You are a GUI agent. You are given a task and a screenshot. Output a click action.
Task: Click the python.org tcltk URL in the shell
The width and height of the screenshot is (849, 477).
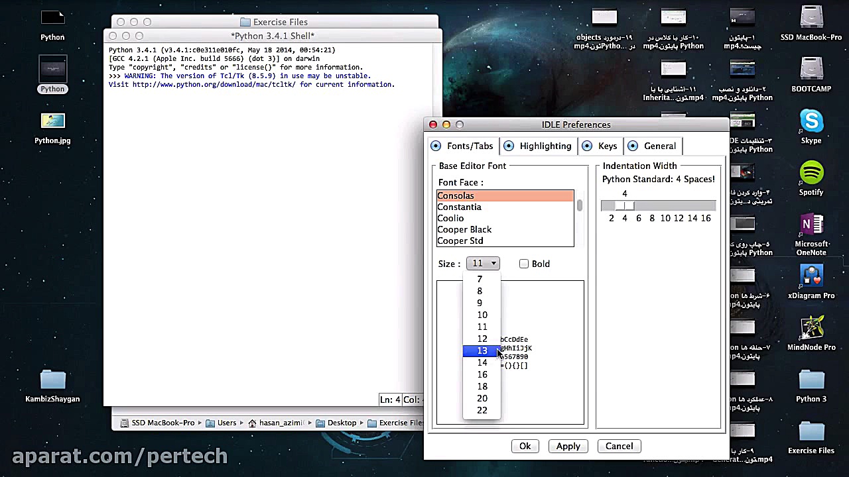pos(214,84)
